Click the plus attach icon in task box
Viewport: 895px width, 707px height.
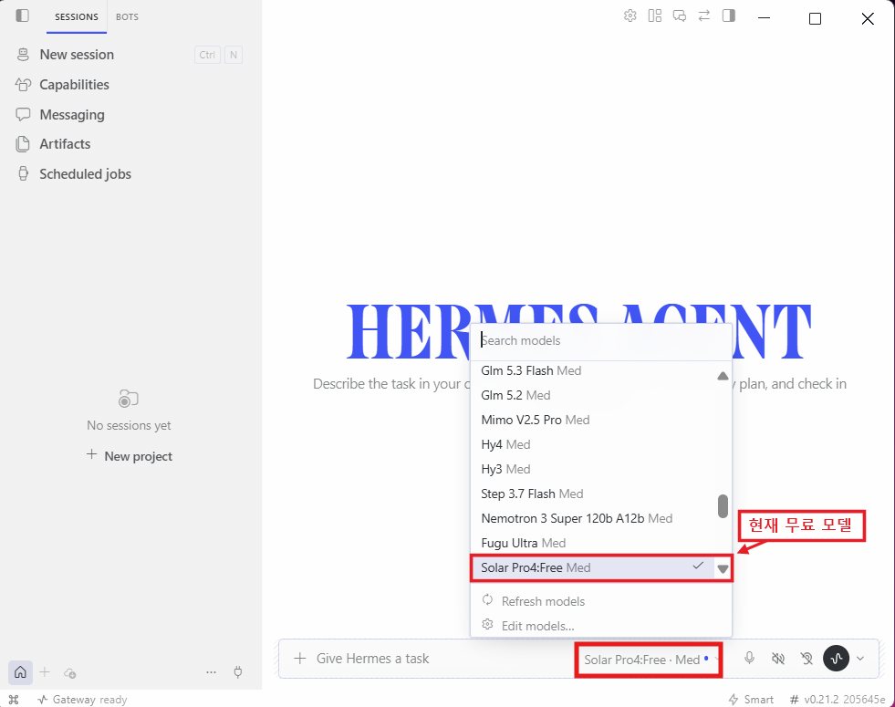299,659
